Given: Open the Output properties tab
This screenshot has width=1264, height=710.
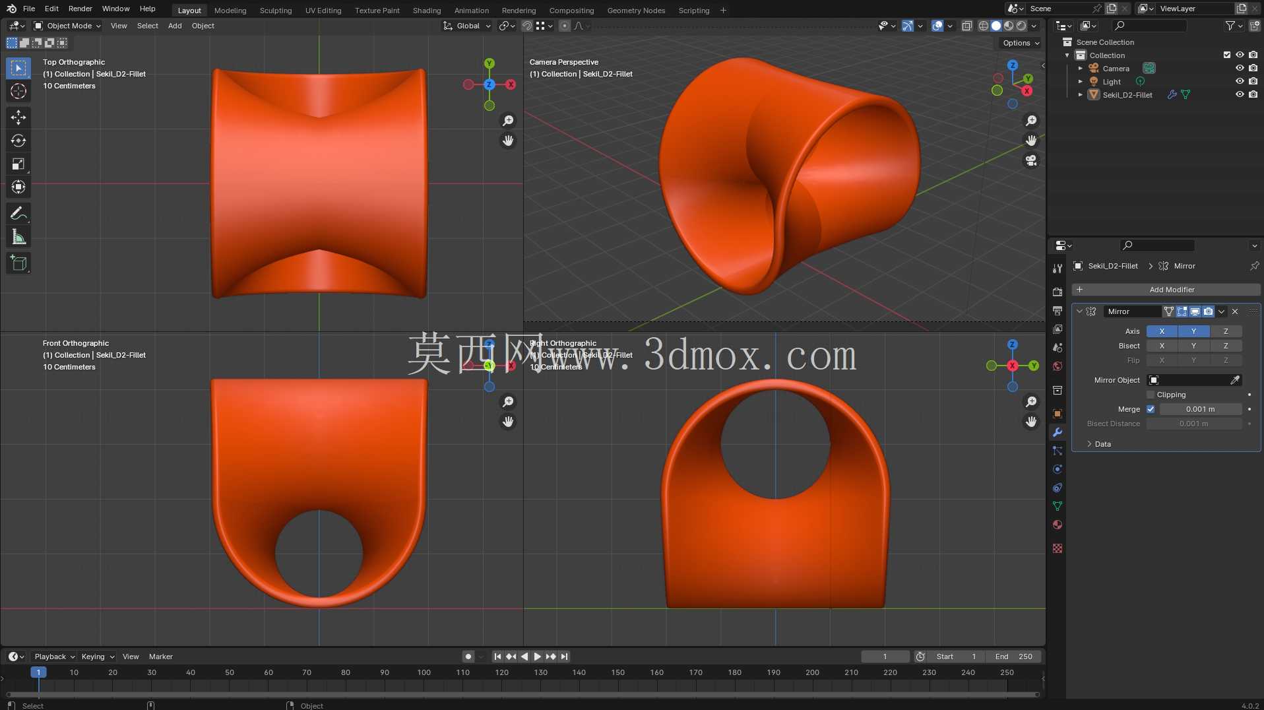Looking at the screenshot, I should pyautogui.click(x=1058, y=310).
